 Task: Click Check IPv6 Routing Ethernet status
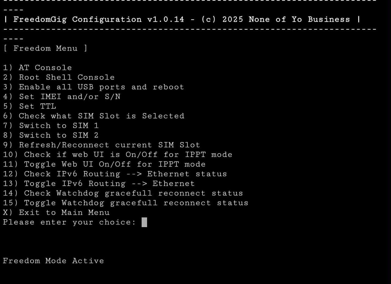115,174
